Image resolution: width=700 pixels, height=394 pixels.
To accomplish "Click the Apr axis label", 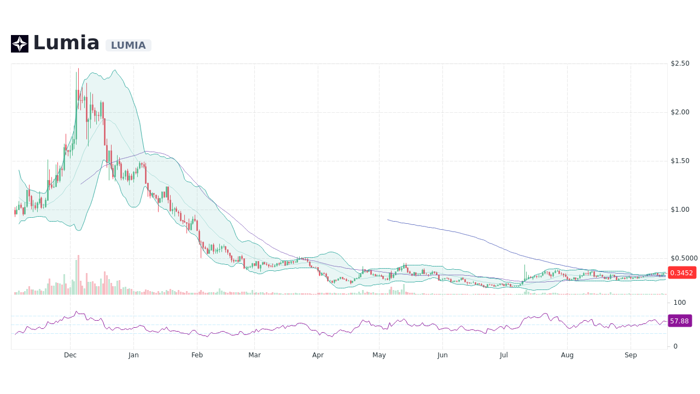I will point(318,355).
